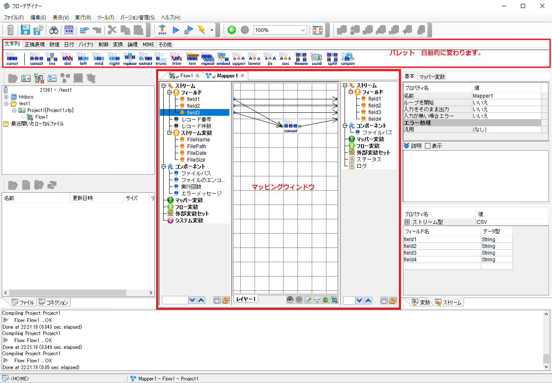Viewport: 552px width, 383px height.
Task: Select the asc conversion function
Action: point(285,59)
